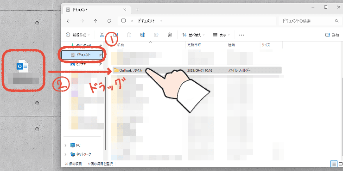Select the Outlook ファイル folder row
The height and width of the screenshot is (171, 343).
coord(197,70)
